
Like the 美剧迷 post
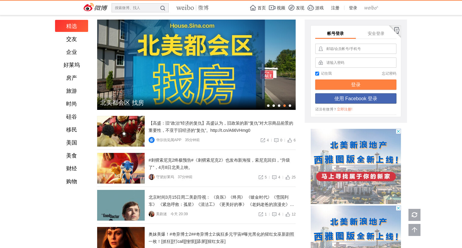click(x=288, y=214)
